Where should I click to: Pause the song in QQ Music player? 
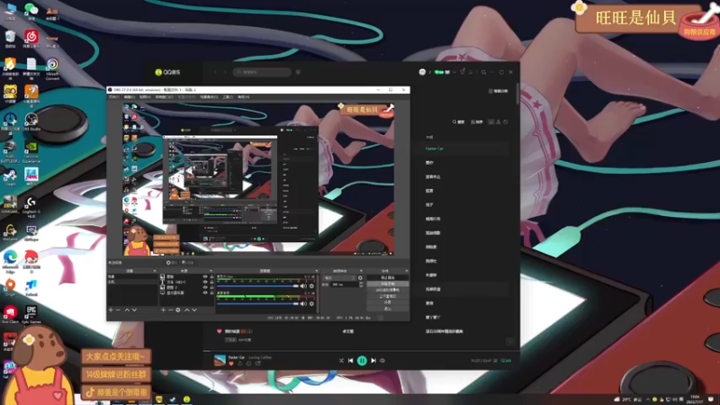(x=362, y=361)
